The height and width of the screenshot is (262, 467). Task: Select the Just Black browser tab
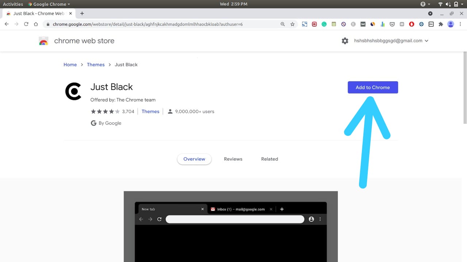tap(39, 13)
